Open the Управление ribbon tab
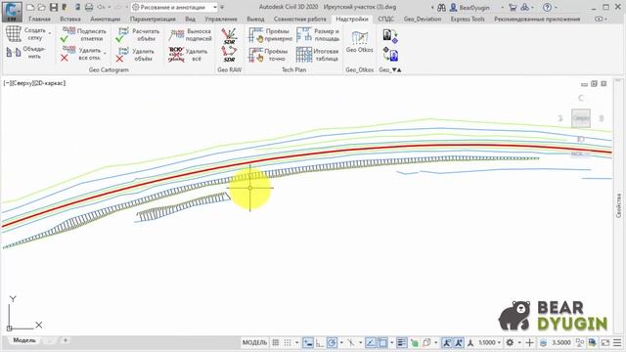This screenshot has width=626, height=352. tap(221, 19)
